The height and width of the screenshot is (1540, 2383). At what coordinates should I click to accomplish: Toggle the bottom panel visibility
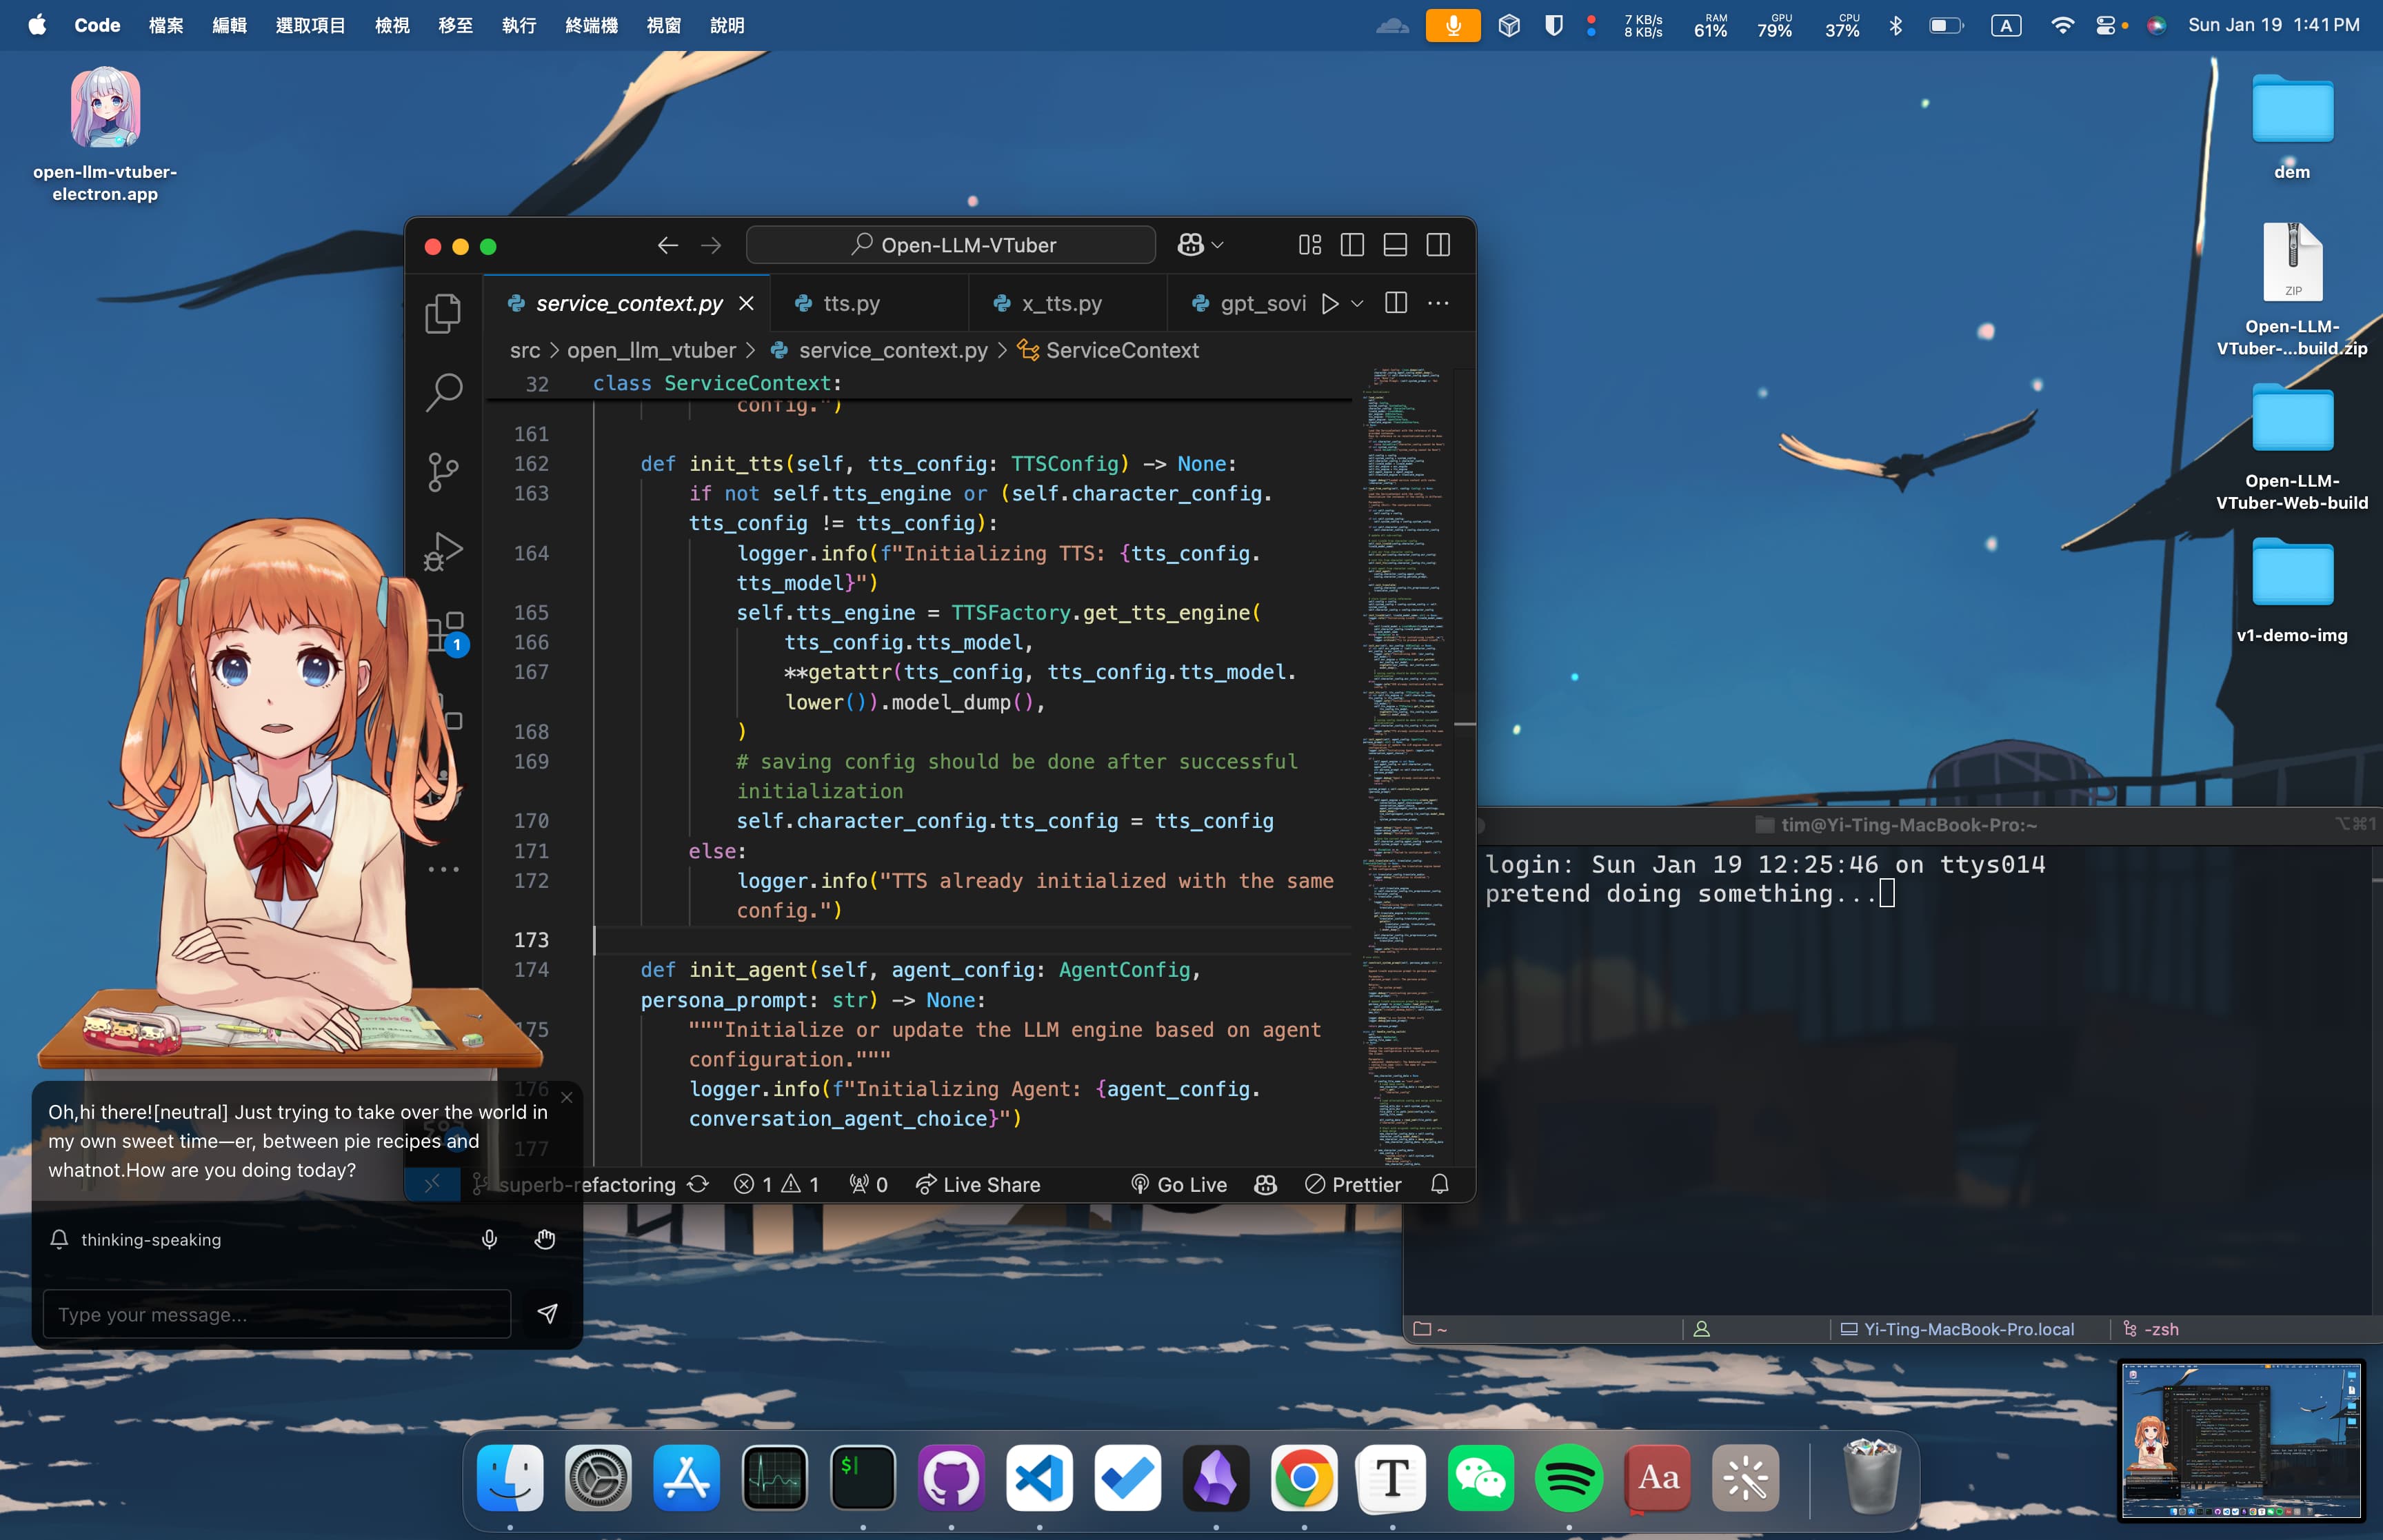coord(1395,245)
